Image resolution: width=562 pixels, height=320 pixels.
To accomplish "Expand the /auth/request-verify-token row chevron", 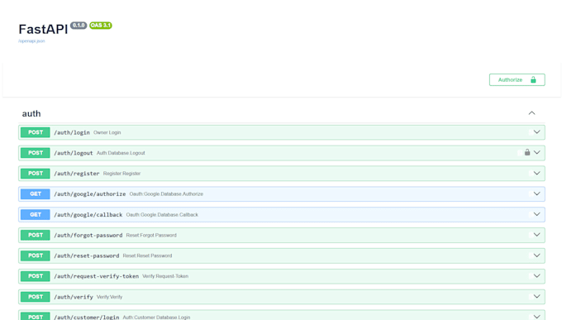I will [x=536, y=276].
